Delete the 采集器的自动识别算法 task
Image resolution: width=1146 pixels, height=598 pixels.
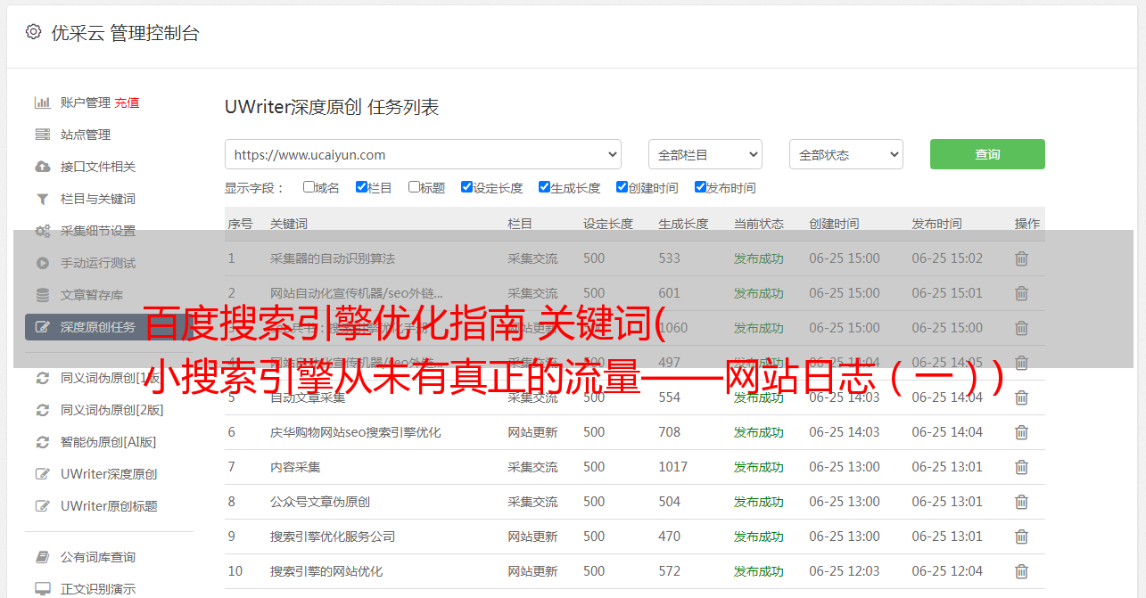coord(1022,258)
